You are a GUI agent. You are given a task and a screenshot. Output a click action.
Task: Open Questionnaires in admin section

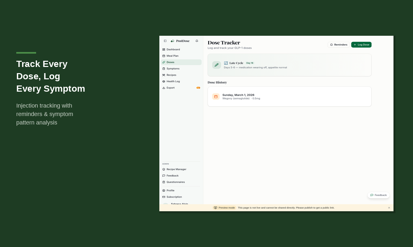pyautogui.click(x=181, y=182)
